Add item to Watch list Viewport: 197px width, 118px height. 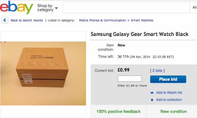click(x=169, y=92)
